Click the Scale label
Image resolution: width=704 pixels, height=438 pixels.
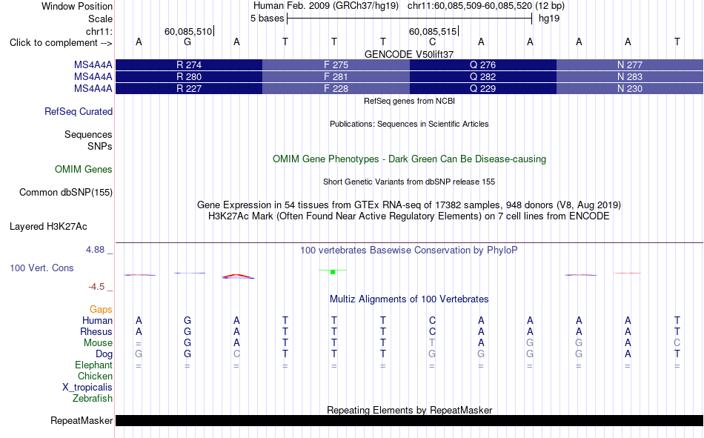tap(100, 19)
